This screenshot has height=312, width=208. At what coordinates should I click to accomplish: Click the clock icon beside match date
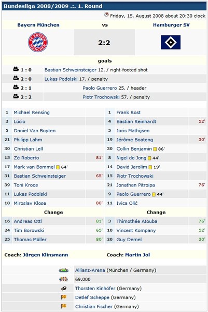coord(106,15)
